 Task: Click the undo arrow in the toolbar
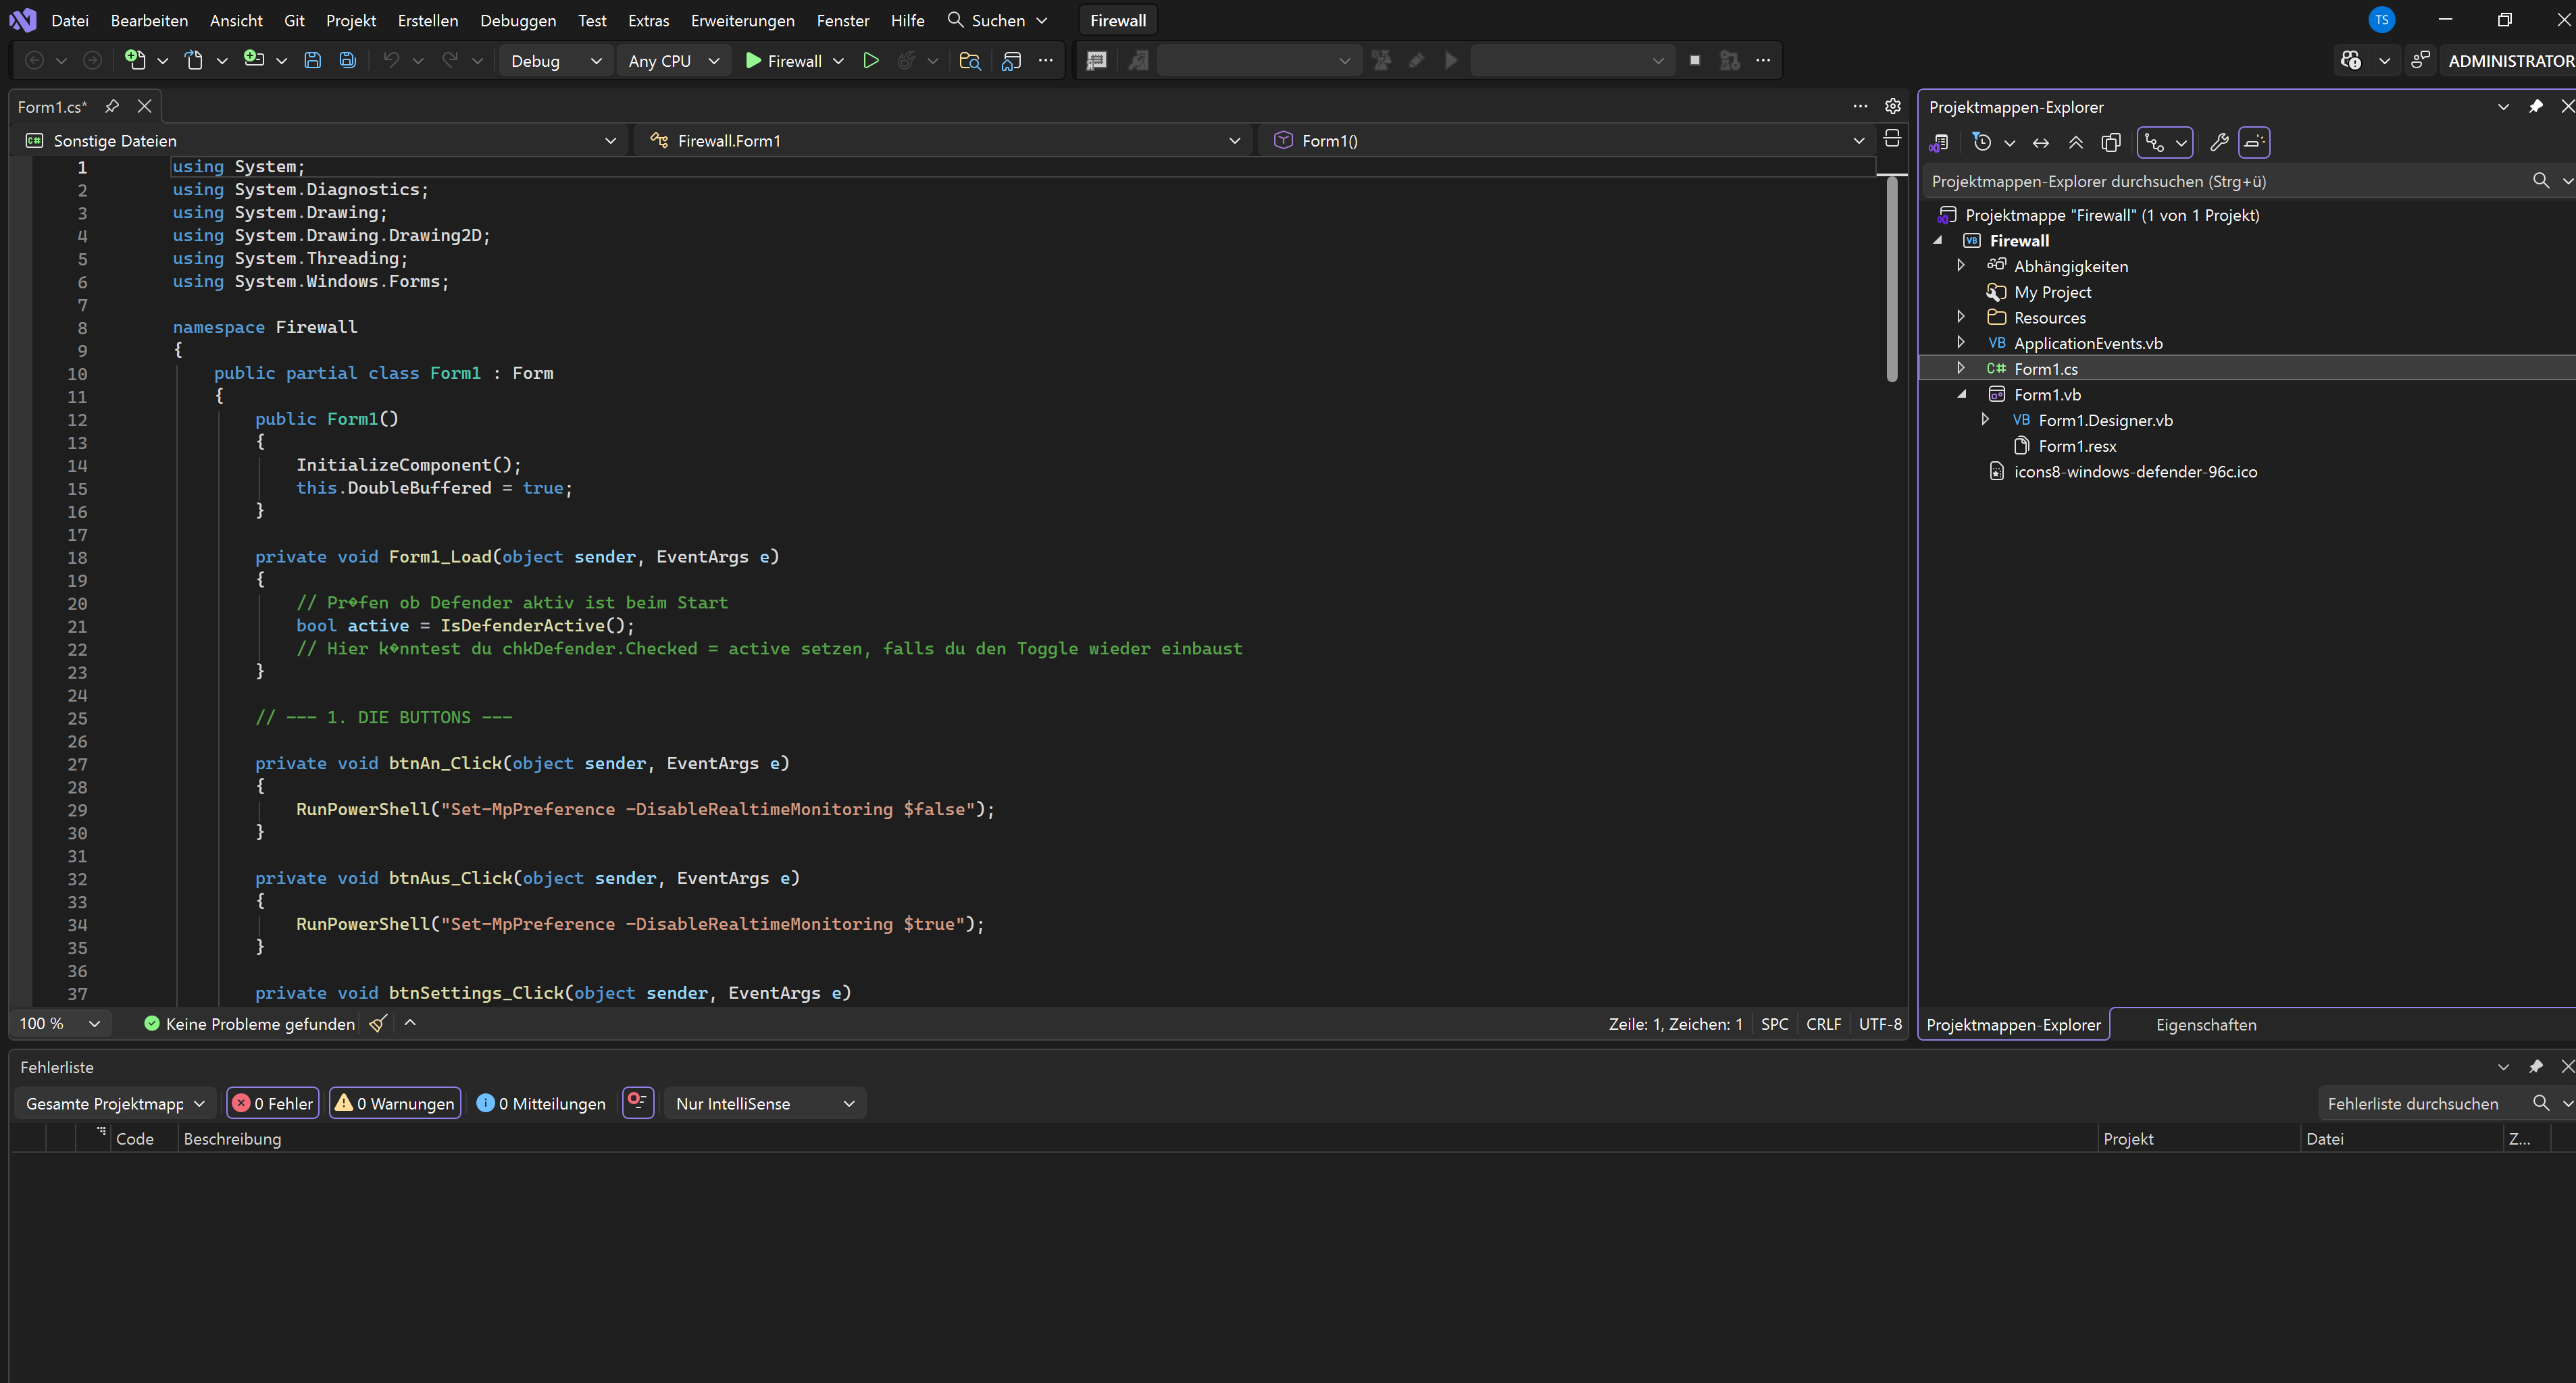click(391, 60)
